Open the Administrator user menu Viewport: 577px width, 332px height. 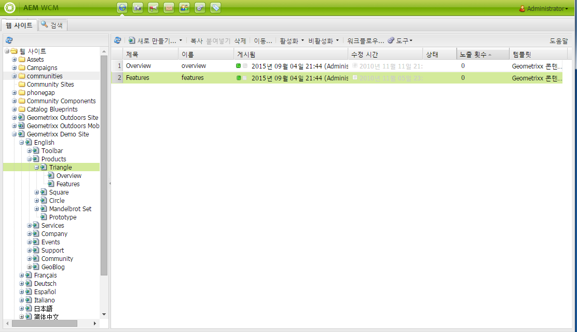pos(543,8)
